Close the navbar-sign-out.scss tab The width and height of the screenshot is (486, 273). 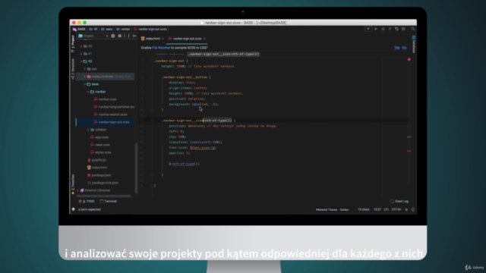(x=204, y=39)
